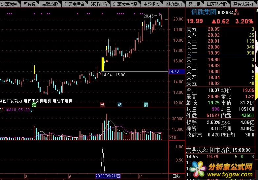
Task: Click 内盘 value 43661
Action: click(248, 115)
